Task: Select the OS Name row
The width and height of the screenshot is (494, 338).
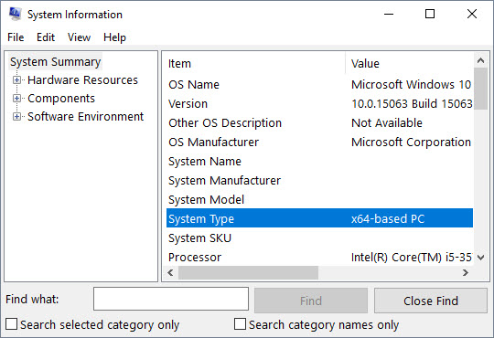Action: coord(319,85)
